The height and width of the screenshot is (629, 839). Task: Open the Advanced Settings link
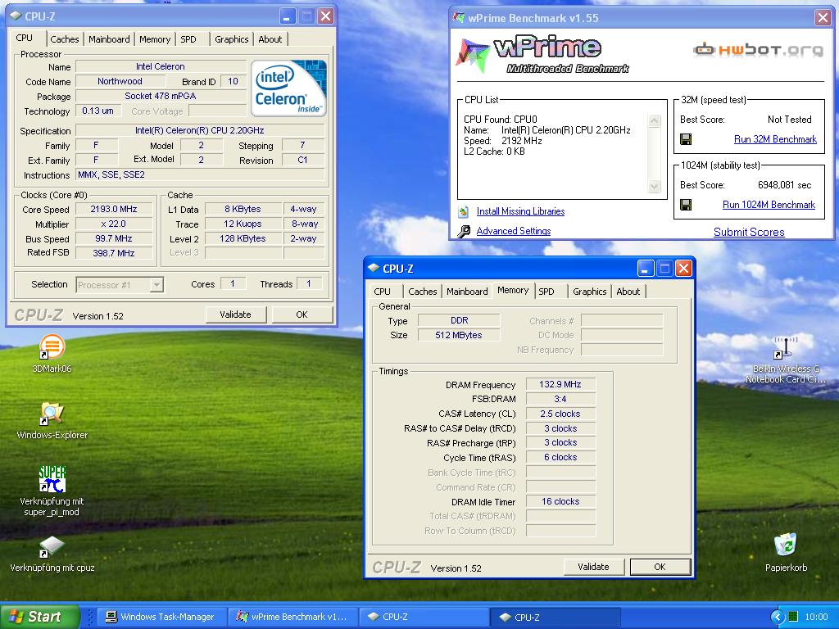(514, 231)
